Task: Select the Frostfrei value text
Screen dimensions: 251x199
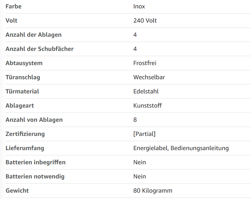Action: (145, 63)
